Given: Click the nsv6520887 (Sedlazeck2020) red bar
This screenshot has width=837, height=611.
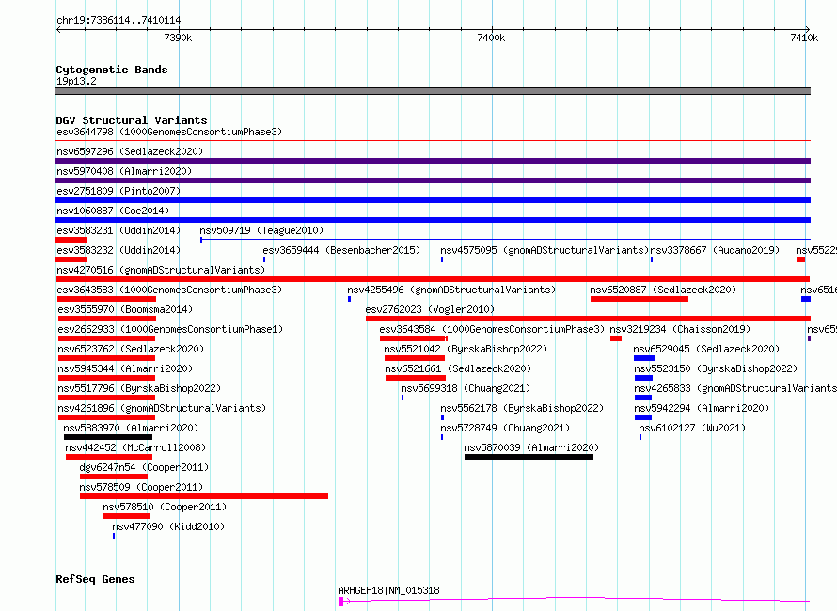Looking at the screenshot, I should pyautogui.click(x=639, y=299).
